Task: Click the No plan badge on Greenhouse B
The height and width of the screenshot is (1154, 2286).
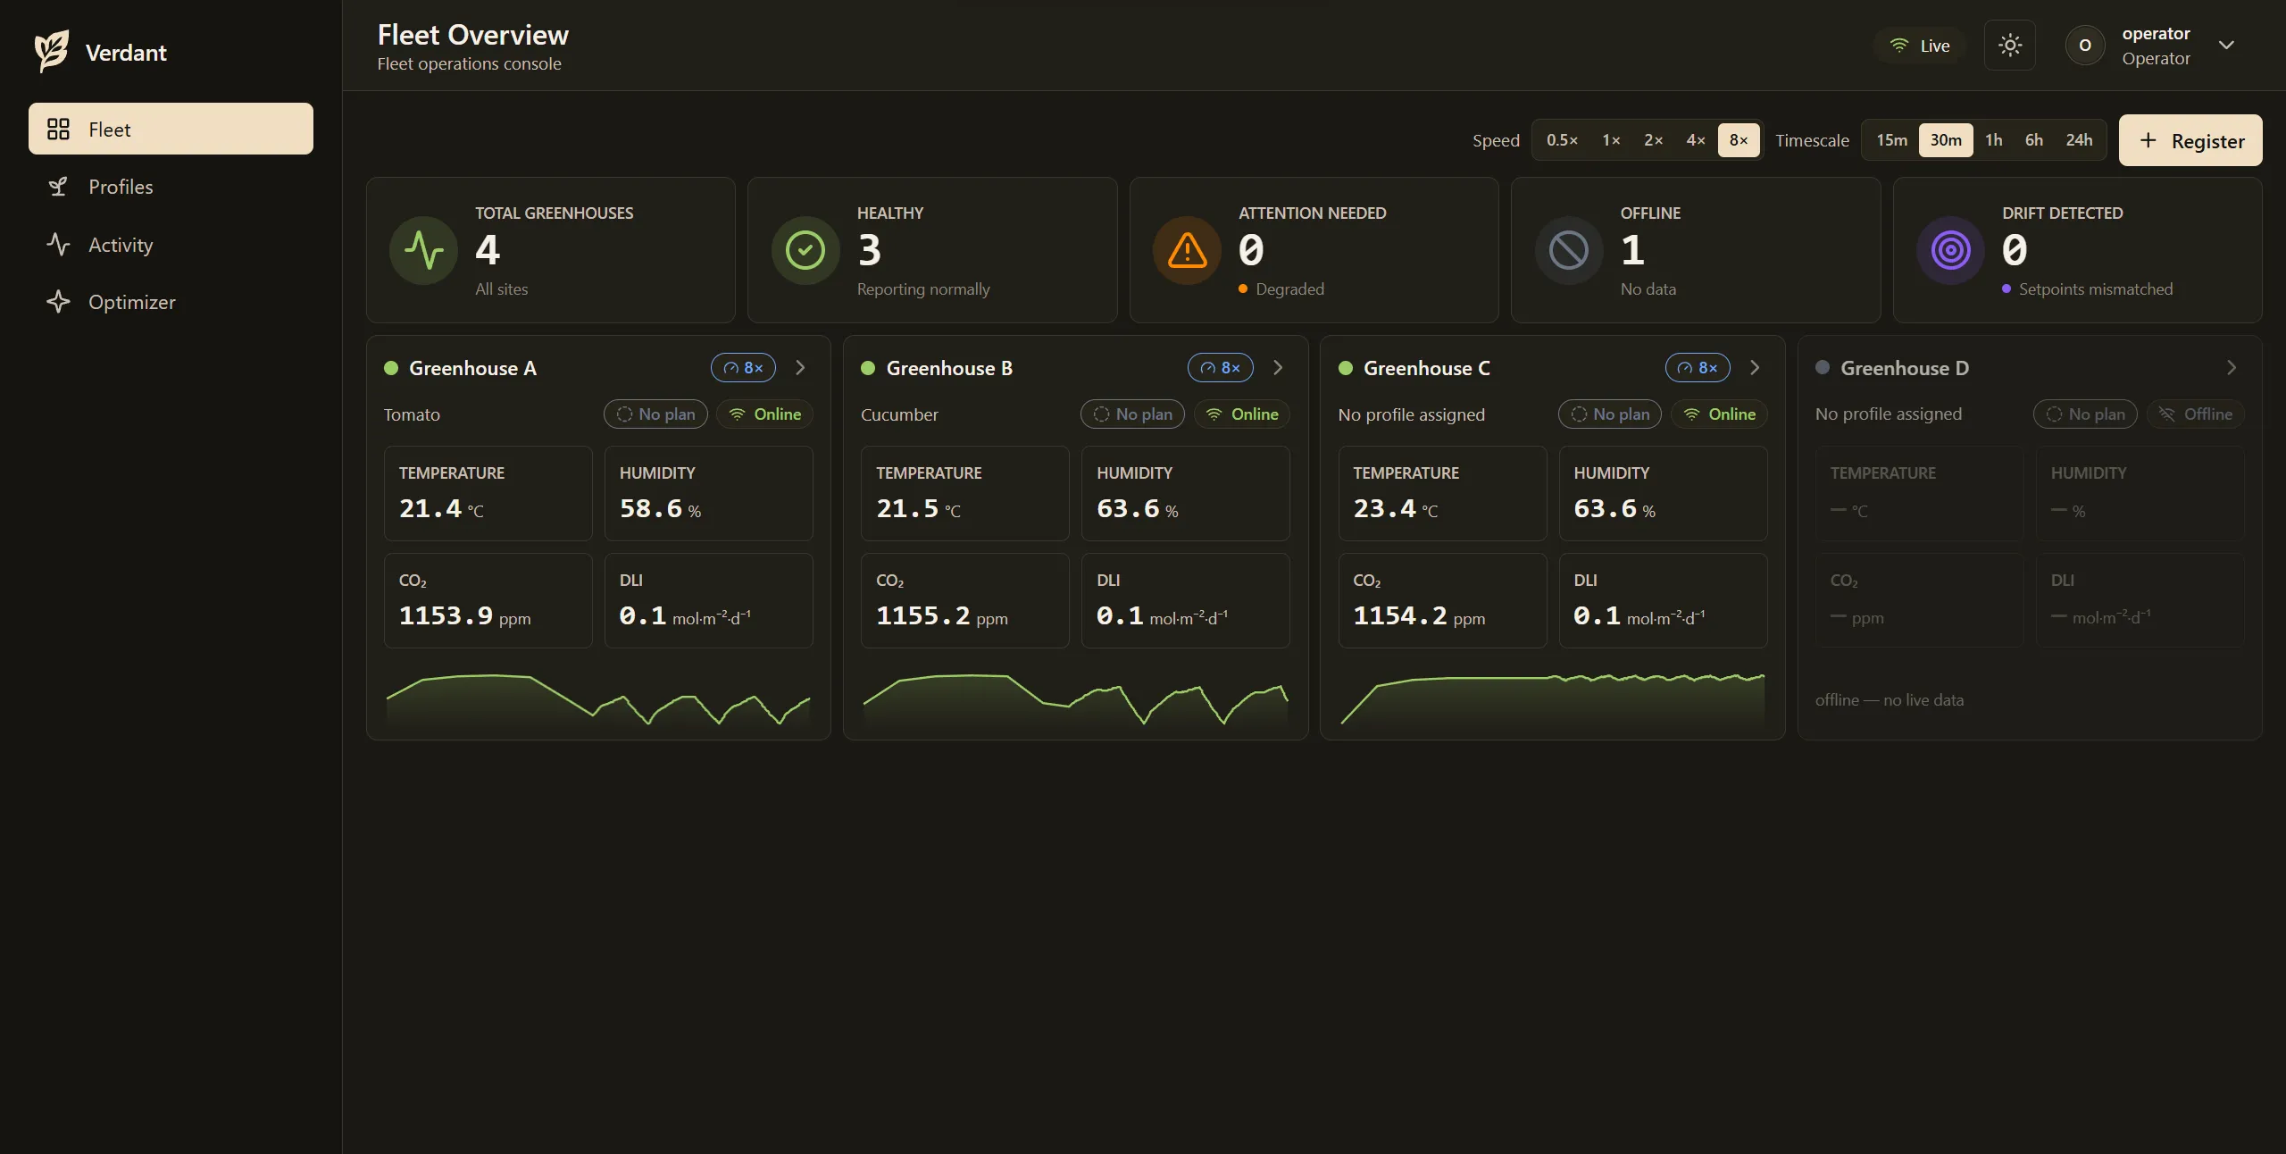Action: (x=1132, y=414)
